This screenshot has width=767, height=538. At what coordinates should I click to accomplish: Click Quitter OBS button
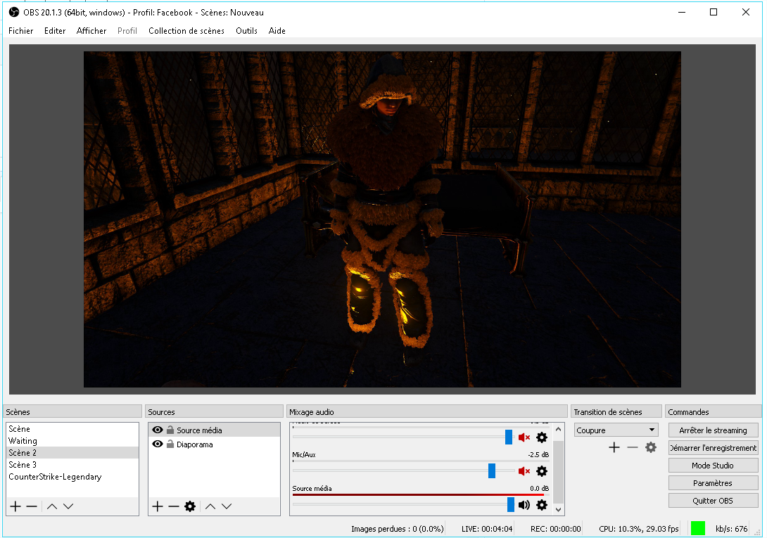714,501
